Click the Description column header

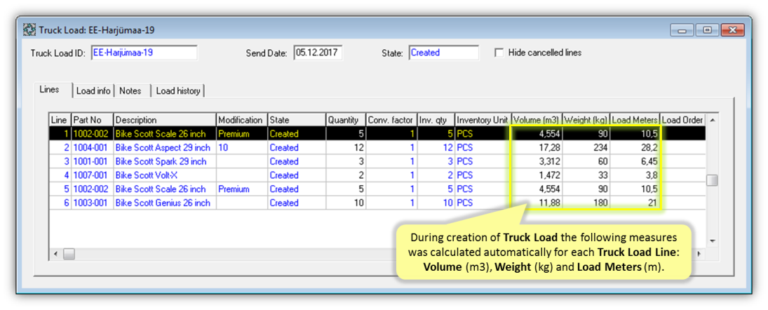pyautogui.click(x=165, y=120)
